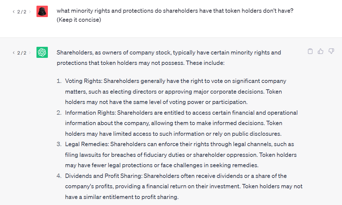Image resolution: width=342 pixels, height=205 pixels.
Task: Click the list number 3 marker
Action: 59,144
